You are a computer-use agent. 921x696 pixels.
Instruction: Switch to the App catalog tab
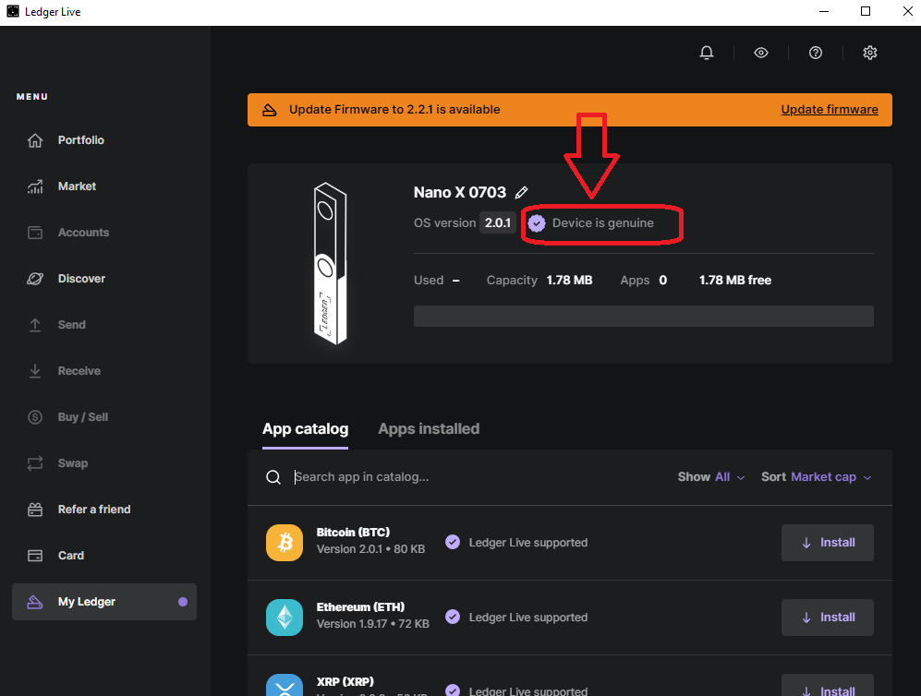coord(305,429)
